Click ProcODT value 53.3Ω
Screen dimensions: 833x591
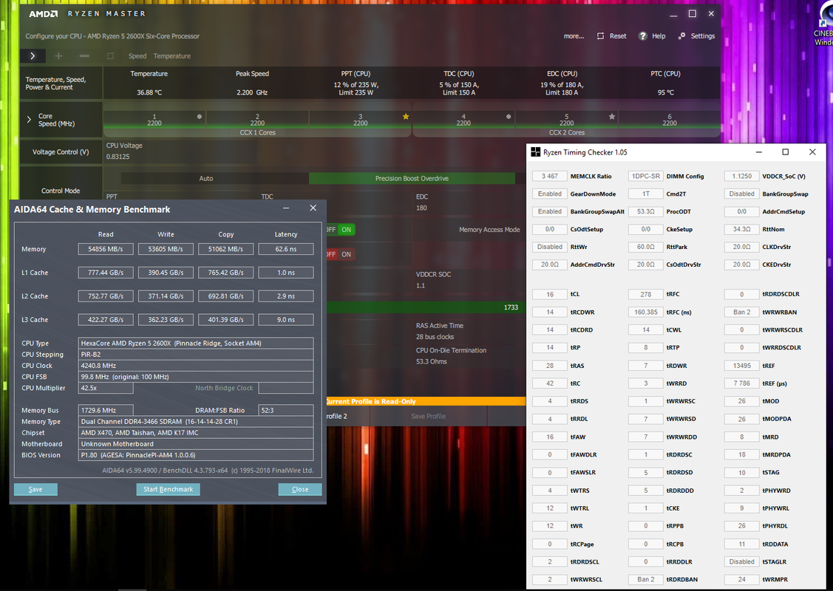coord(645,211)
